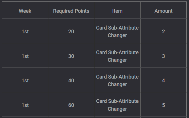Image resolution: width=189 pixels, height=118 pixels.
Task: Click the Amount cell showing 2
Action: (163, 32)
